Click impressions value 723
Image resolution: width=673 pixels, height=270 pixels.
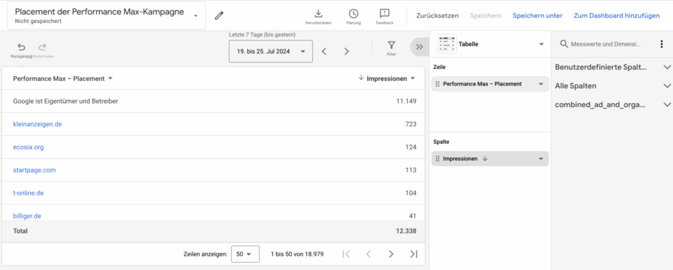pos(411,124)
